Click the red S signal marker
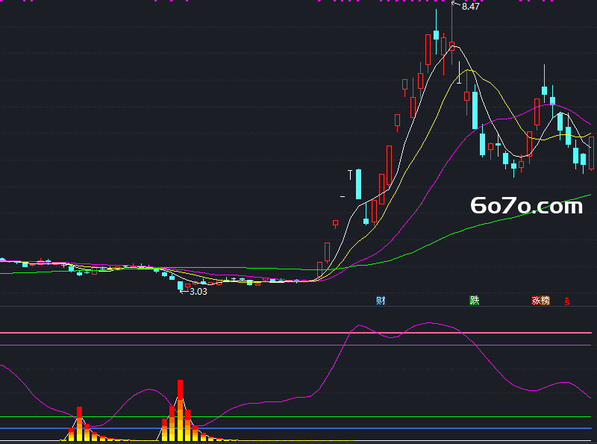Screen dimensions: 597x444 pyautogui.click(x=567, y=301)
